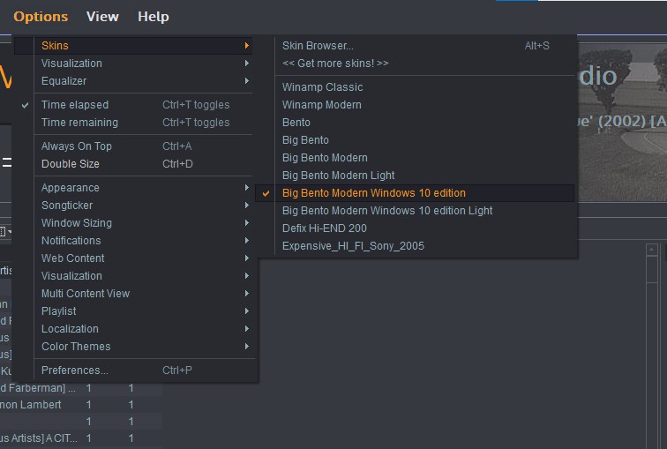Click the Get more skins link

click(416, 64)
